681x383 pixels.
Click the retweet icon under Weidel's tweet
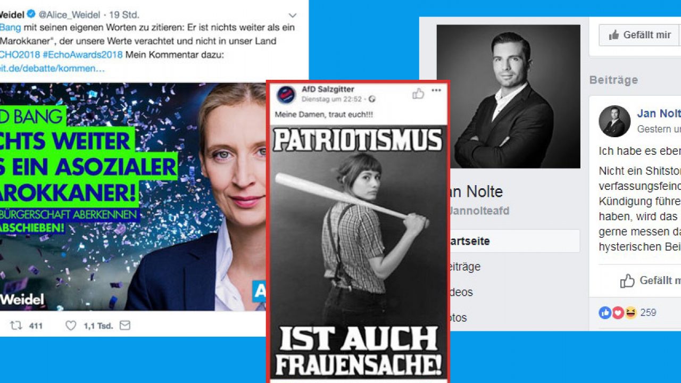(16, 326)
